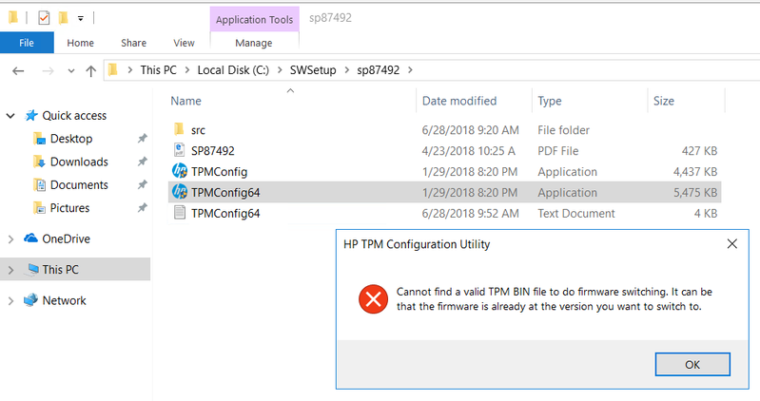Viewport: 760px width, 401px height.
Task: Select the Application Tools contextual tab
Action: click(x=255, y=19)
